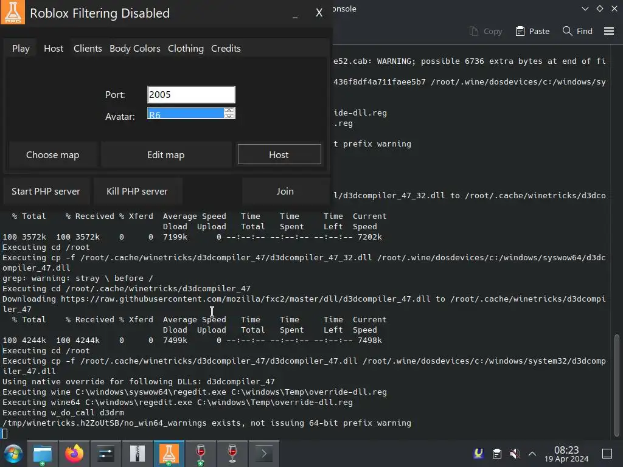The width and height of the screenshot is (623, 467).
Task: Click the console diamond maximize icon
Action: click(599, 9)
